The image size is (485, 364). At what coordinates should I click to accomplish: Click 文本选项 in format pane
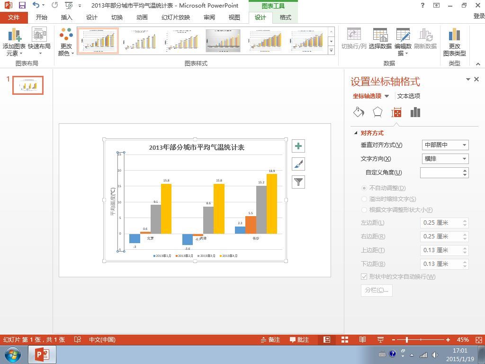tap(409, 96)
